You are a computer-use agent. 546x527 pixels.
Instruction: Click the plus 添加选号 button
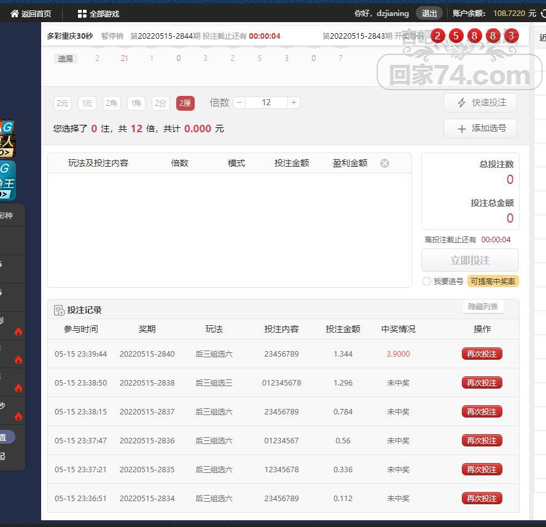[480, 129]
